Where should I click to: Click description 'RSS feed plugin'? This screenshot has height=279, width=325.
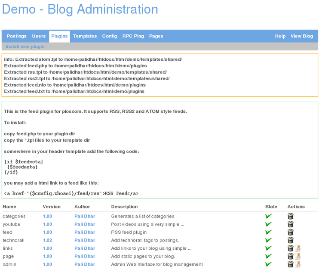tap(129, 232)
